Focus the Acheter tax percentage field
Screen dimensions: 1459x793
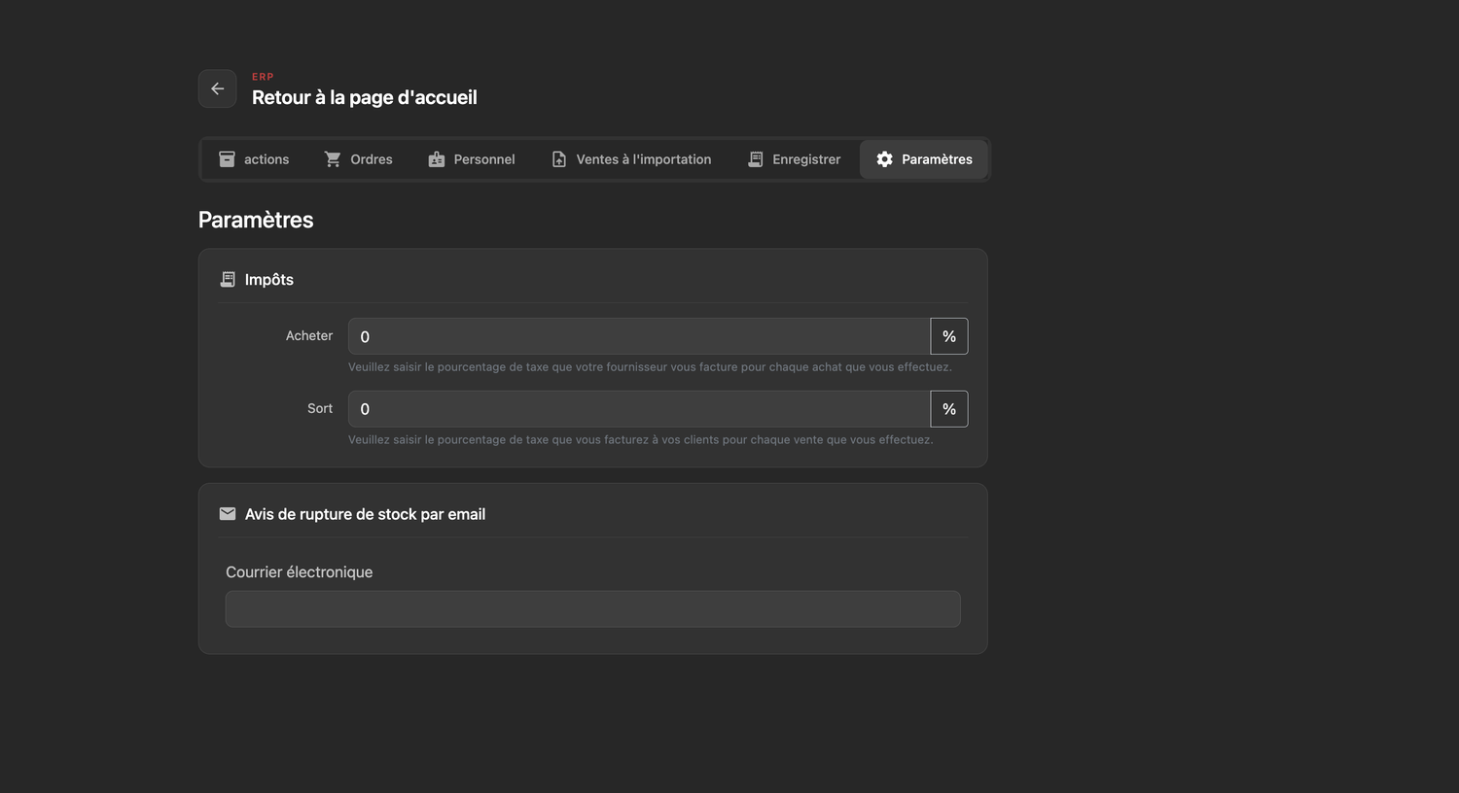(x=639, y=336)
